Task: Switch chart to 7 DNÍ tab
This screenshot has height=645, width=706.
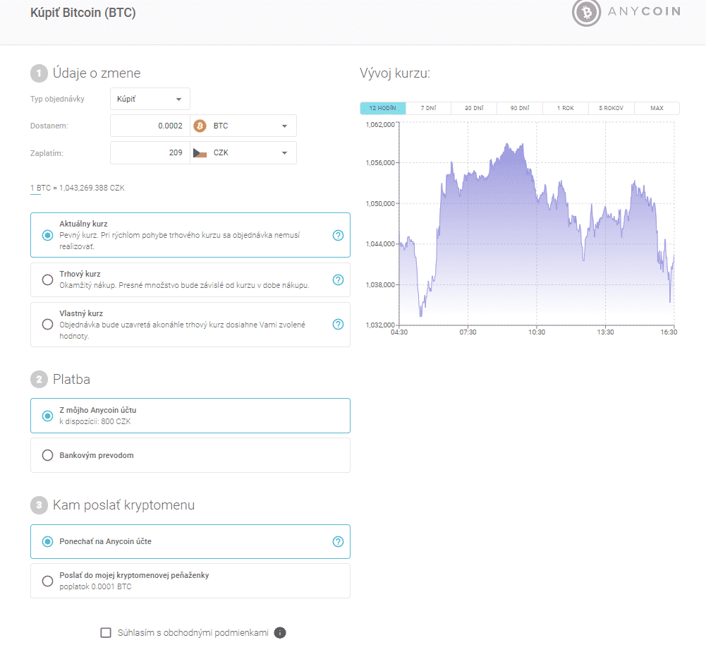Action: coord(428,109)
